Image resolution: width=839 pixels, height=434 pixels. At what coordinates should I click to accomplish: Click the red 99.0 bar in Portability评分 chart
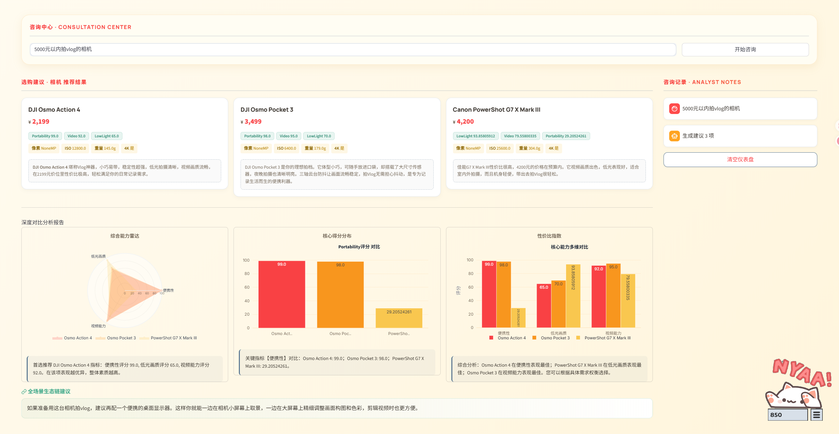282,294
